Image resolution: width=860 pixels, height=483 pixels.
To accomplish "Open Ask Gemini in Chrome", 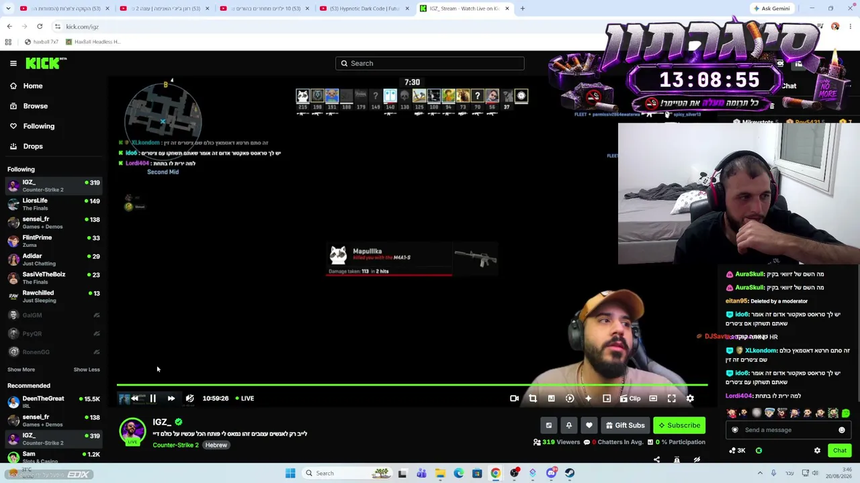I will point(771,9).
